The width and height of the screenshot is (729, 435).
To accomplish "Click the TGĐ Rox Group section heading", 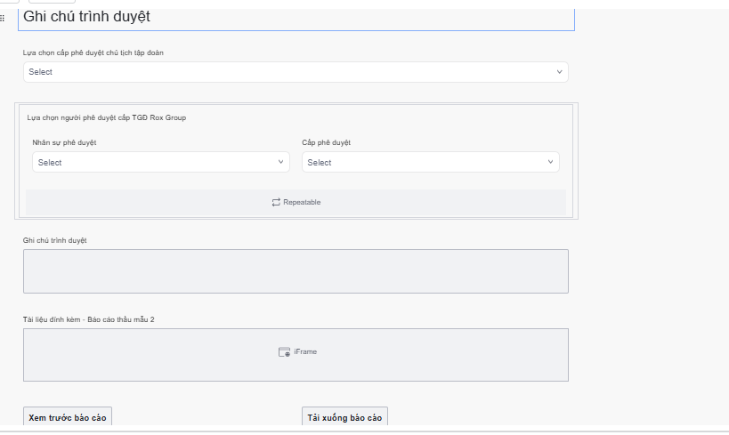I will click(107, 117).
